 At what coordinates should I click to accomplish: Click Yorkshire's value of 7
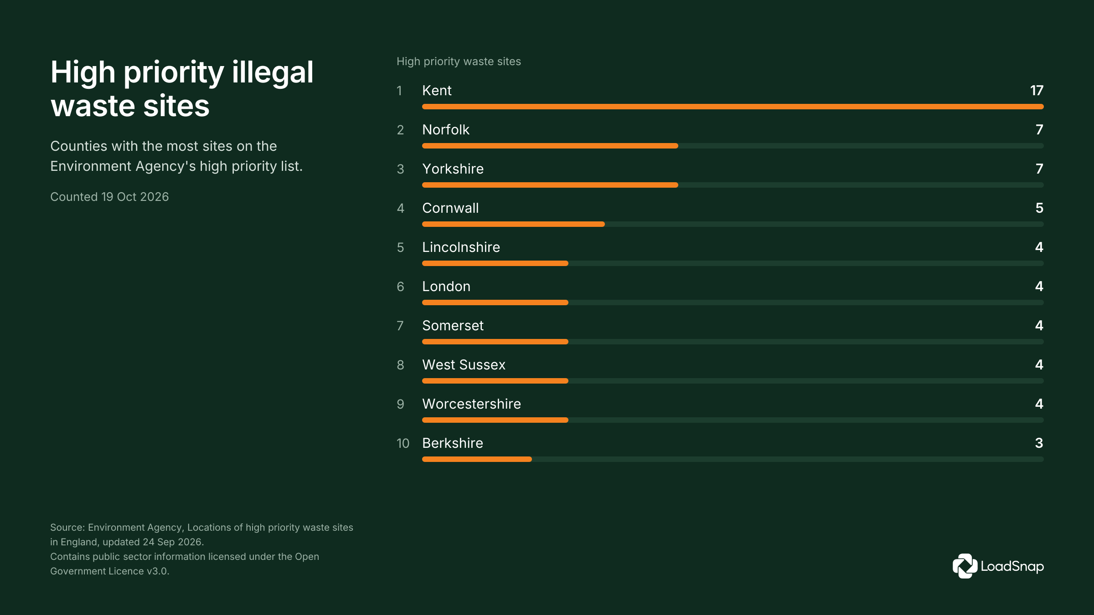(x=1039, y=169)
